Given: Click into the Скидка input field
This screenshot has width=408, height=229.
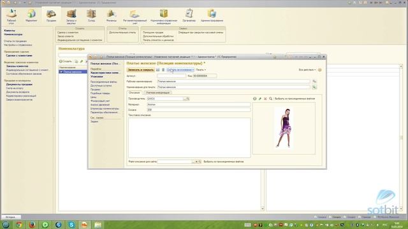Looking at the screenshot, I should coord(198,110).
